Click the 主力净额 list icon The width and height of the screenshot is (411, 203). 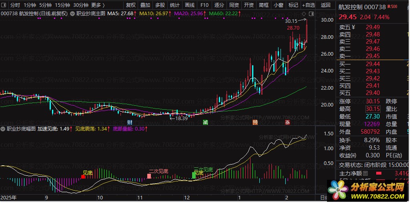pos(365,173)
